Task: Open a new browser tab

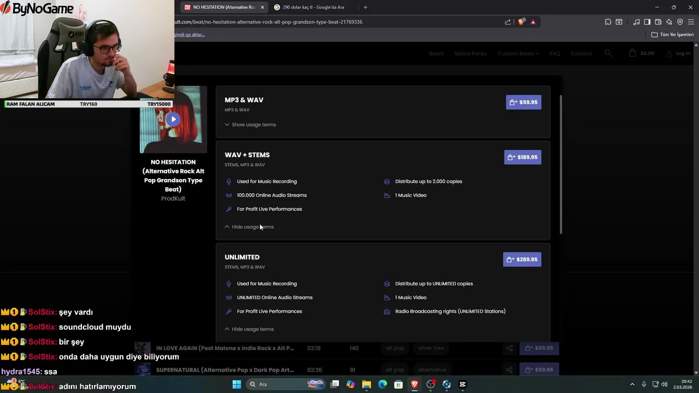Action: point(365,7)
